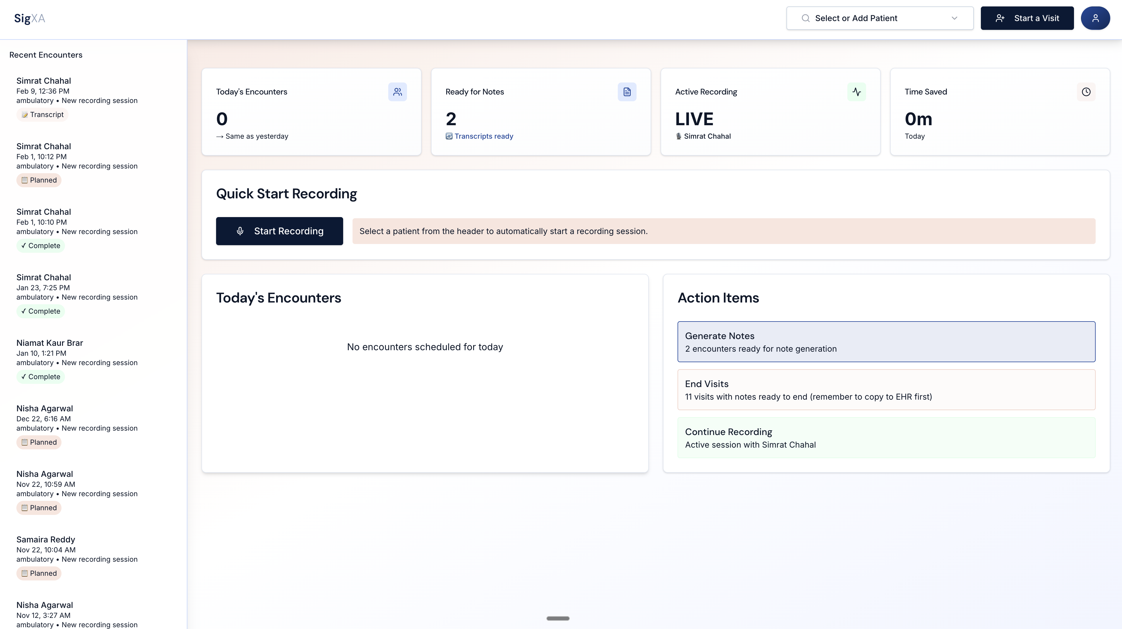Click the search magnifier in patient selector
Screen dimensions: 1122x629
click(x=805, y=18)
